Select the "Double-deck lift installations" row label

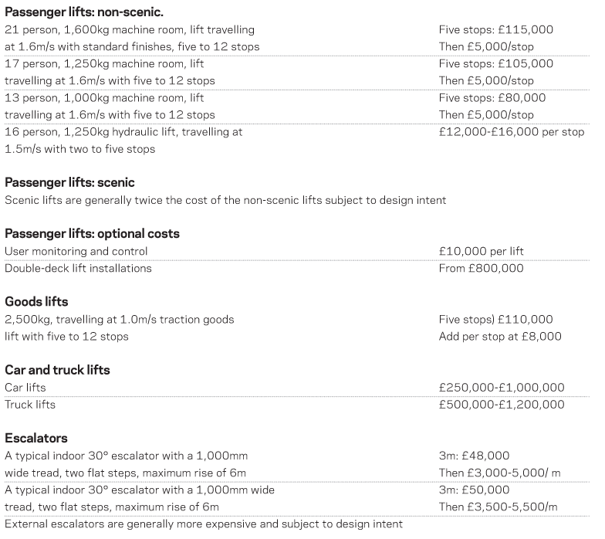pos(78,268)
